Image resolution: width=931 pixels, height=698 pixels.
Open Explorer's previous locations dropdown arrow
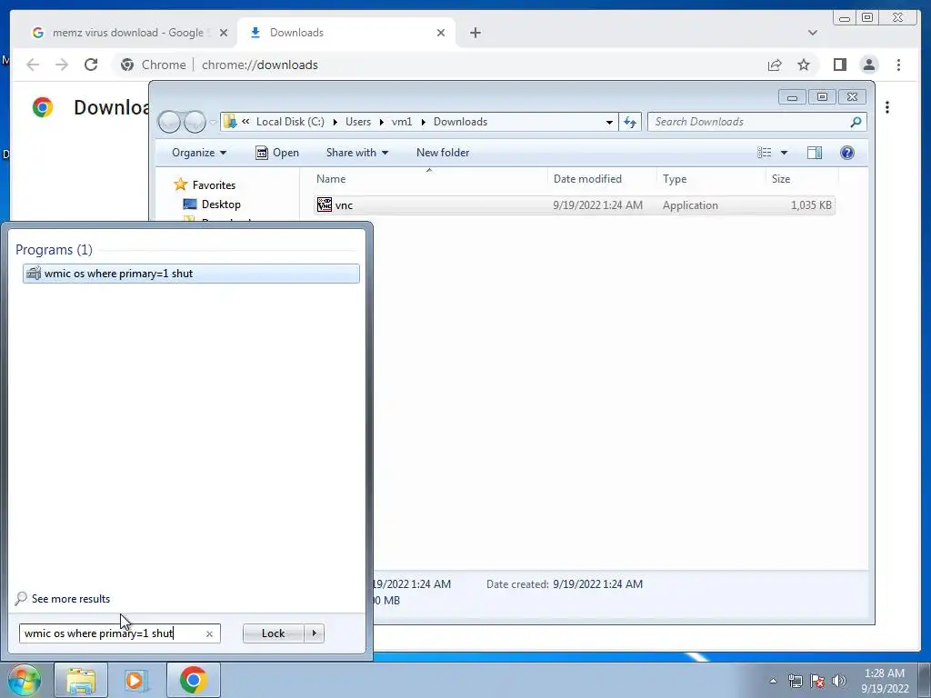(x=609, y=122)
